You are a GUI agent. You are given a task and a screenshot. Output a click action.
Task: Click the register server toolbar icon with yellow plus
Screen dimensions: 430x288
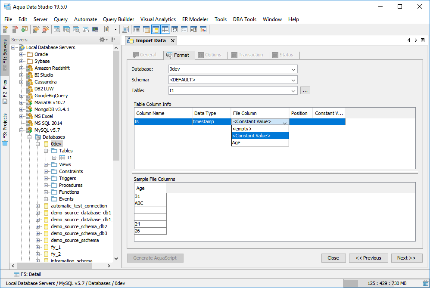pyautogui.click(x=5, y=29)
